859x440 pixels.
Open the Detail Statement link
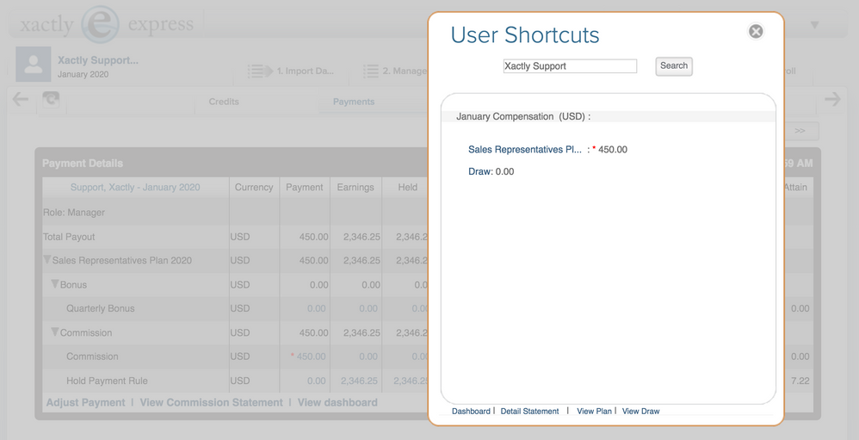pyautogui.click(x=529, y=411)
